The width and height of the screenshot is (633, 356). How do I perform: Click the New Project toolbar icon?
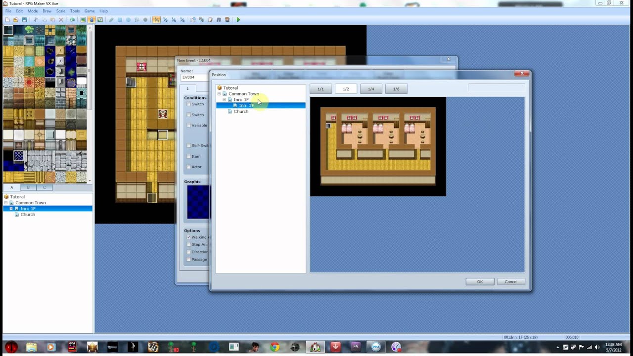click(x=7, y=20)
